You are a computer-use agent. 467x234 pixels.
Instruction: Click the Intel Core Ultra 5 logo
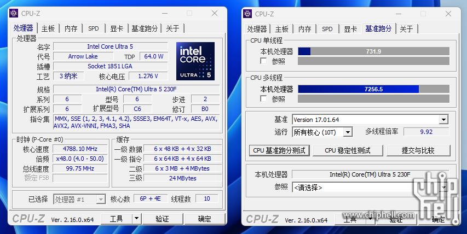pyautogui.click(x=195, y=61)
